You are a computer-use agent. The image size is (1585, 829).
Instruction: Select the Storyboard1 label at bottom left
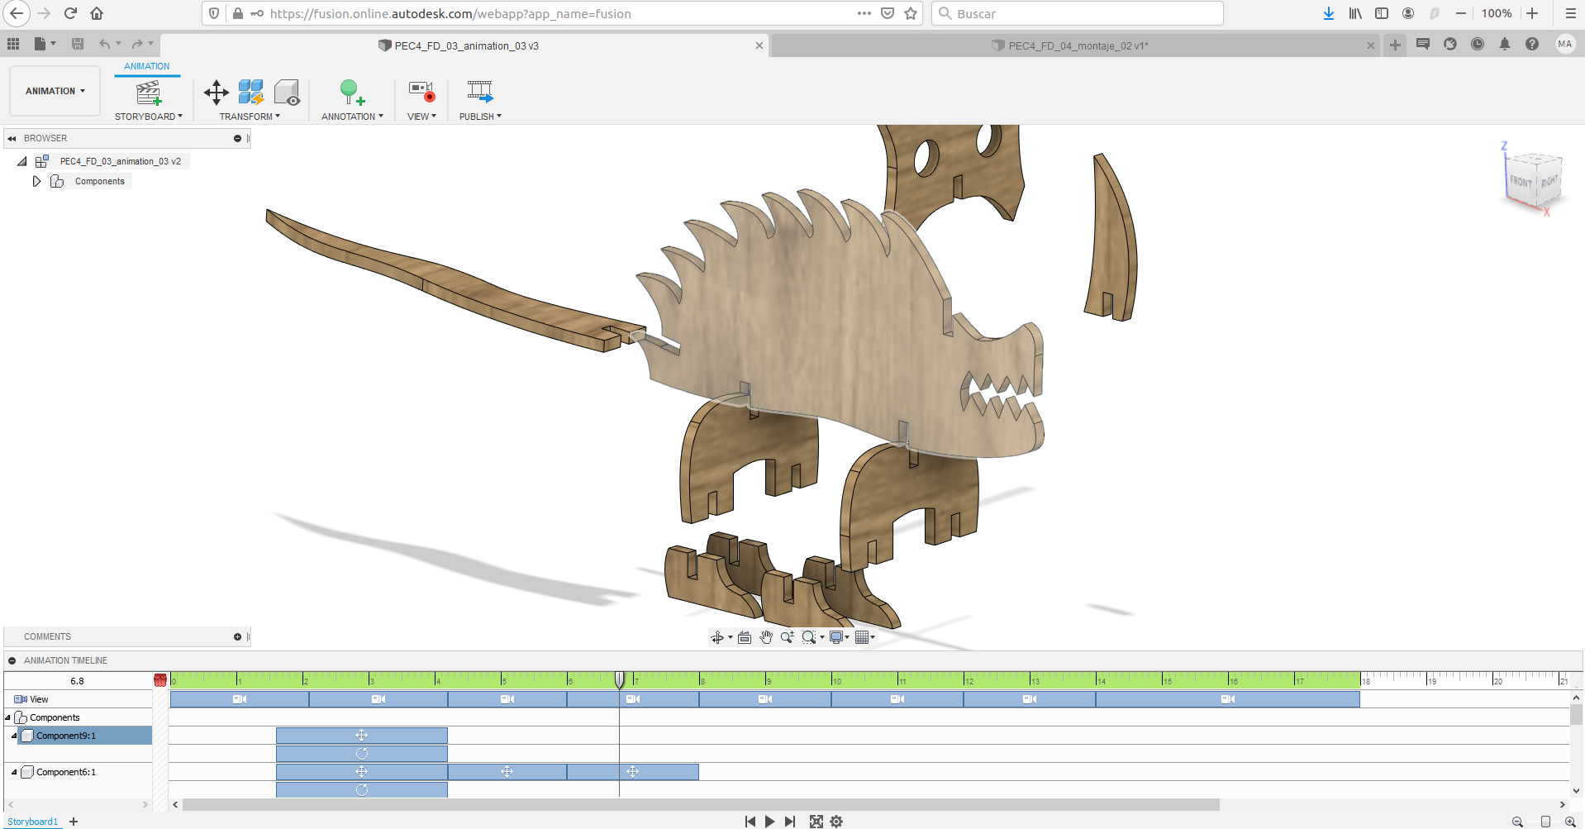point(32,821)
